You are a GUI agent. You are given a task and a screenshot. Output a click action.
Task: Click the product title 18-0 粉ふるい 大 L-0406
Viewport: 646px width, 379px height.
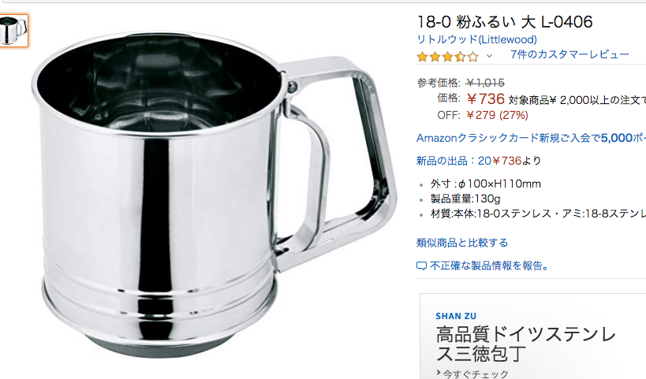coord(505,22)
